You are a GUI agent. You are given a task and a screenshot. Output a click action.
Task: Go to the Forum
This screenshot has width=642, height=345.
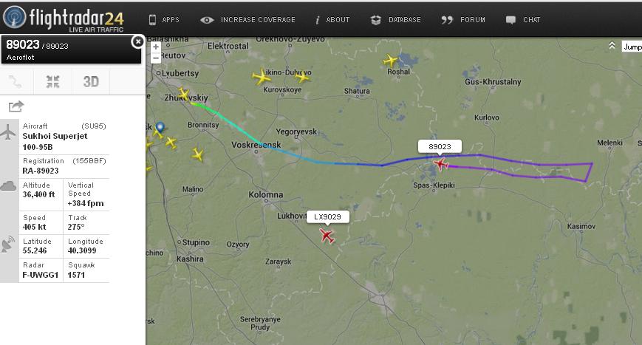463,20
